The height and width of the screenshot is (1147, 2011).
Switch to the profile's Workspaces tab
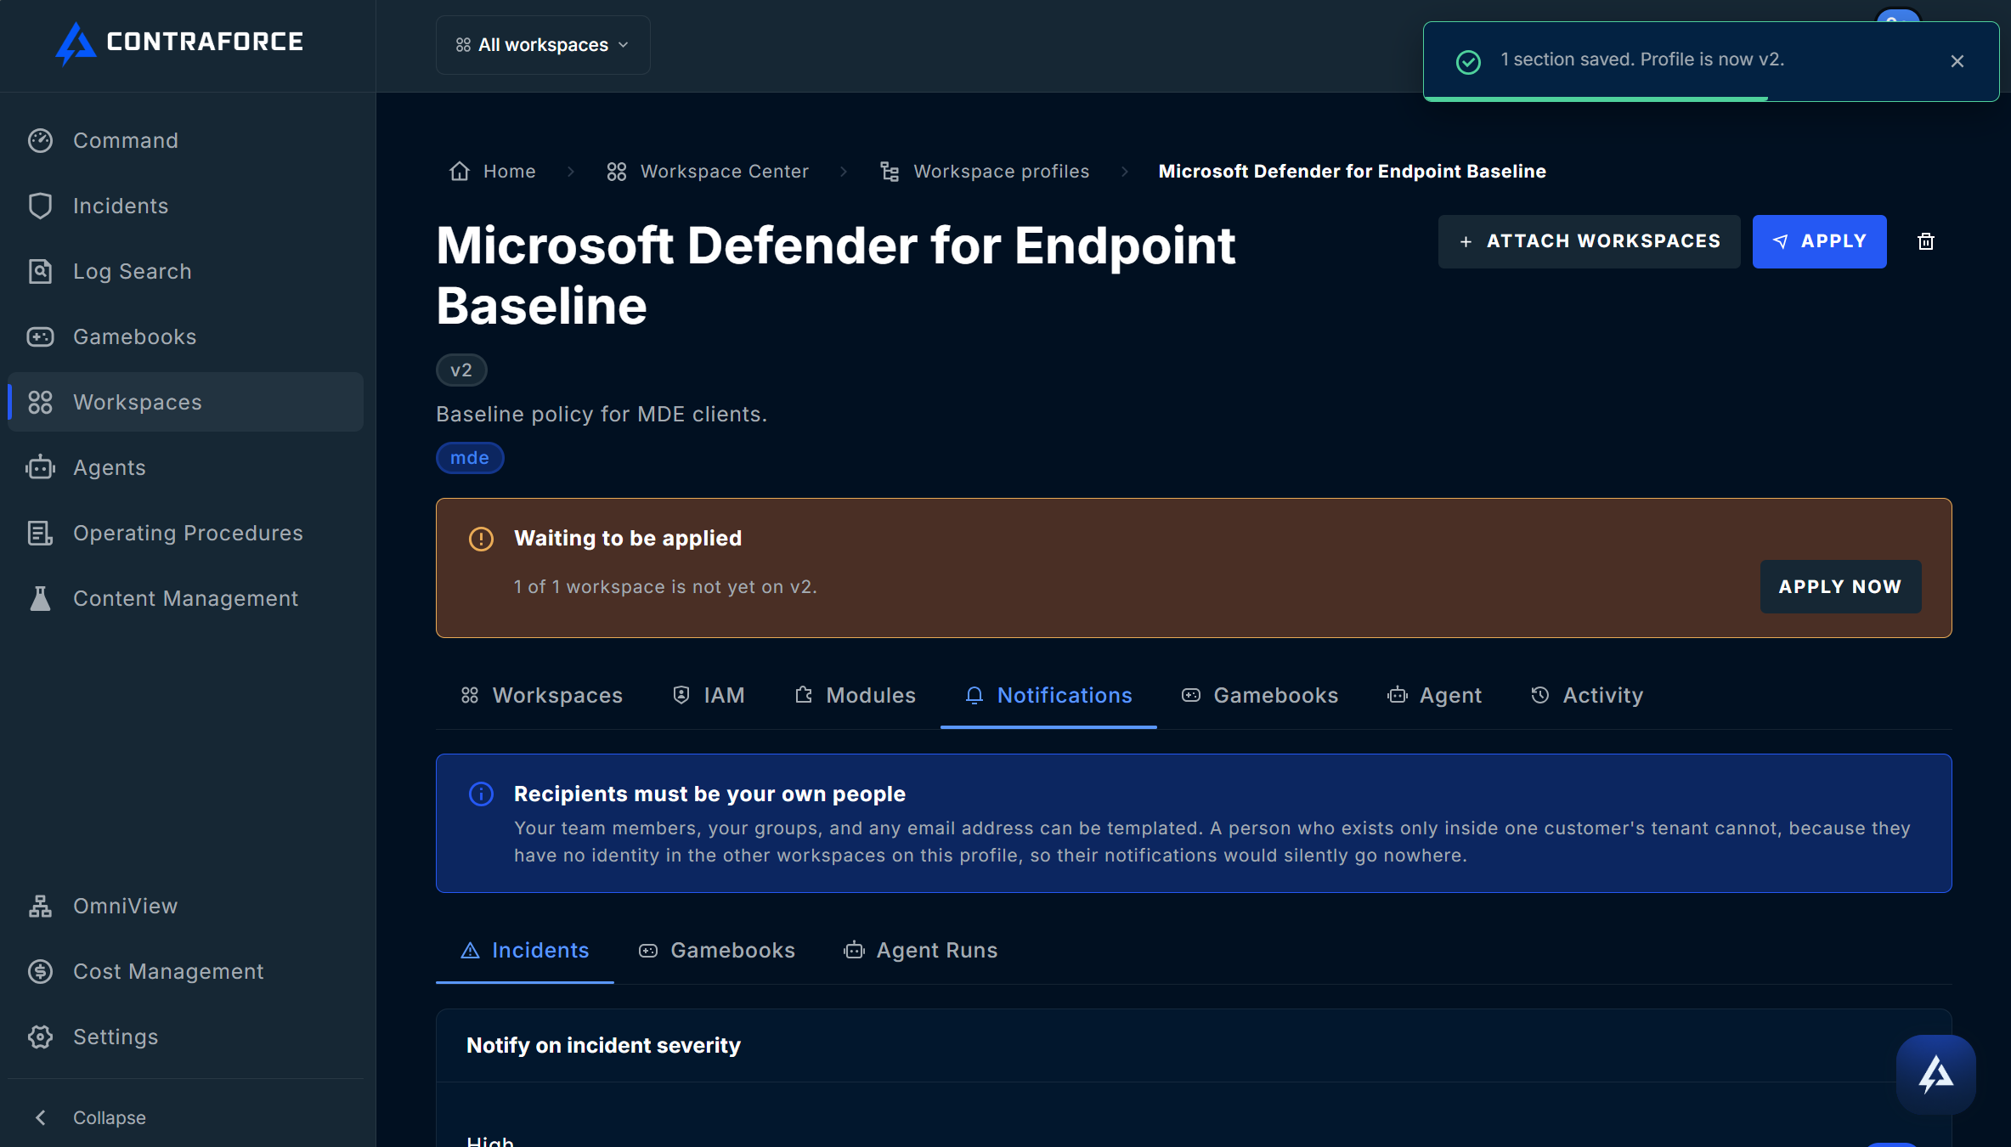pos(541,696)
